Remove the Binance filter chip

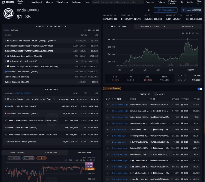tap(10, 158)
